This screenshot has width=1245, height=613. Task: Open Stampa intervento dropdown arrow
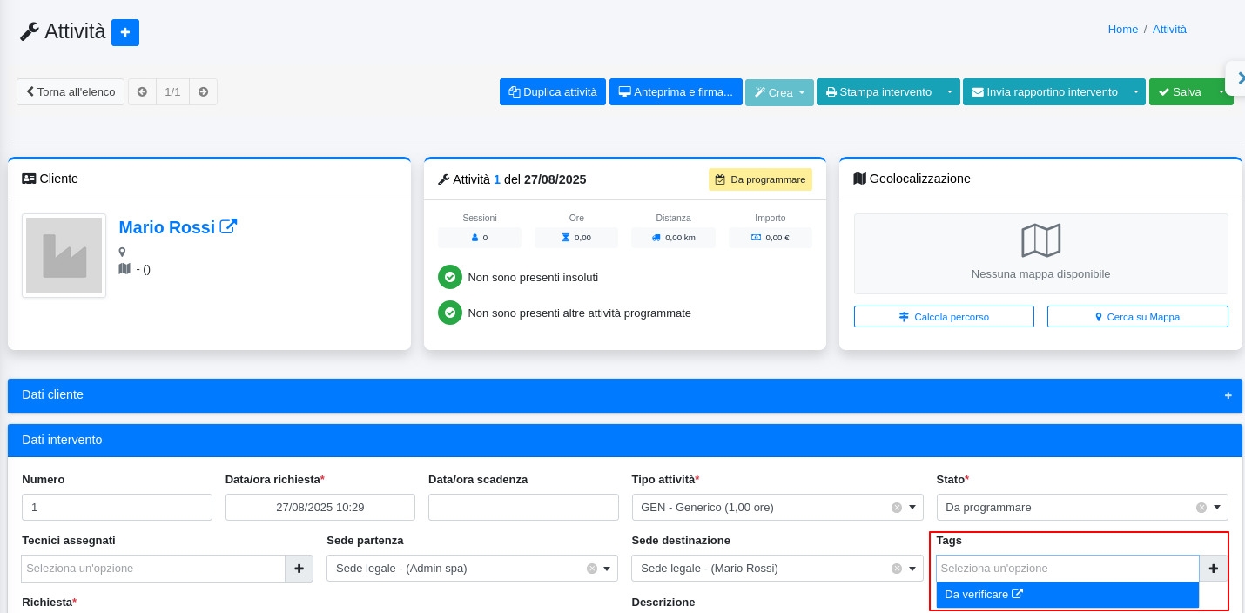(950, 91)
